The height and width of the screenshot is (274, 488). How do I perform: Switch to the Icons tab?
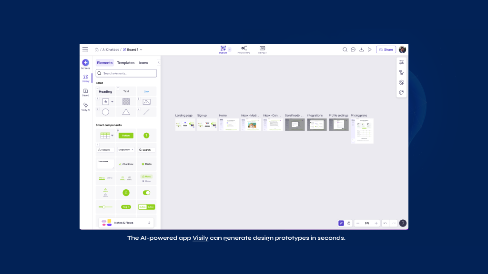[143, 63]
